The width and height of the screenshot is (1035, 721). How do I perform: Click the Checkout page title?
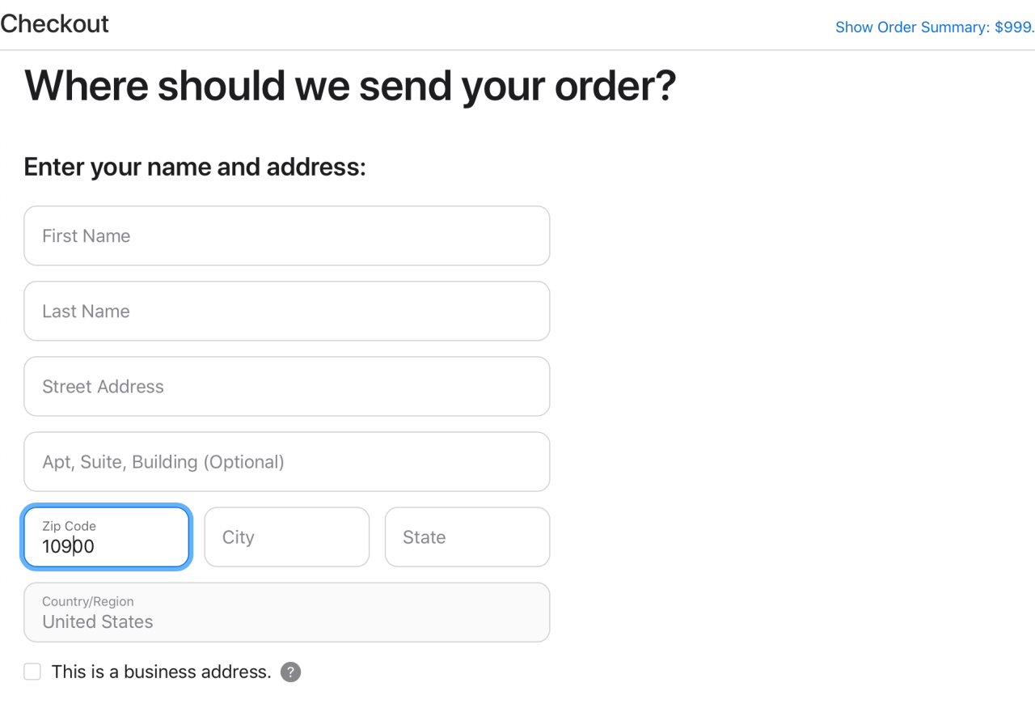click(54, 24)
